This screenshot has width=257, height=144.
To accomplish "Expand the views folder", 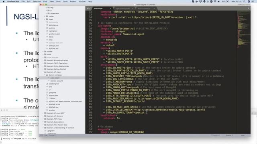I will point(45,19).
